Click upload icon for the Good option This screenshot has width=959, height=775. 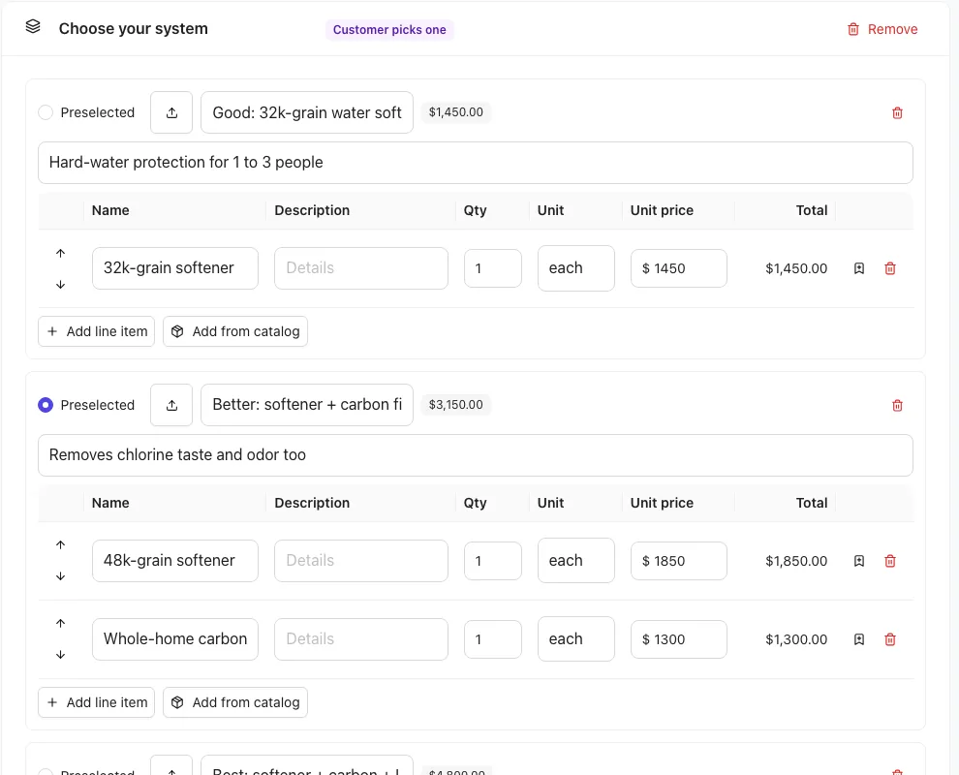pos(171,112)
